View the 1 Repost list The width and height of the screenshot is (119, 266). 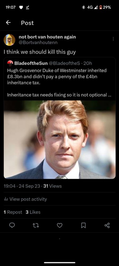13,212
